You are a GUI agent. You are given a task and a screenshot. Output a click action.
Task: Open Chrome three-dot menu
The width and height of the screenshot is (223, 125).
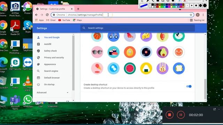(x=203, y=15)
